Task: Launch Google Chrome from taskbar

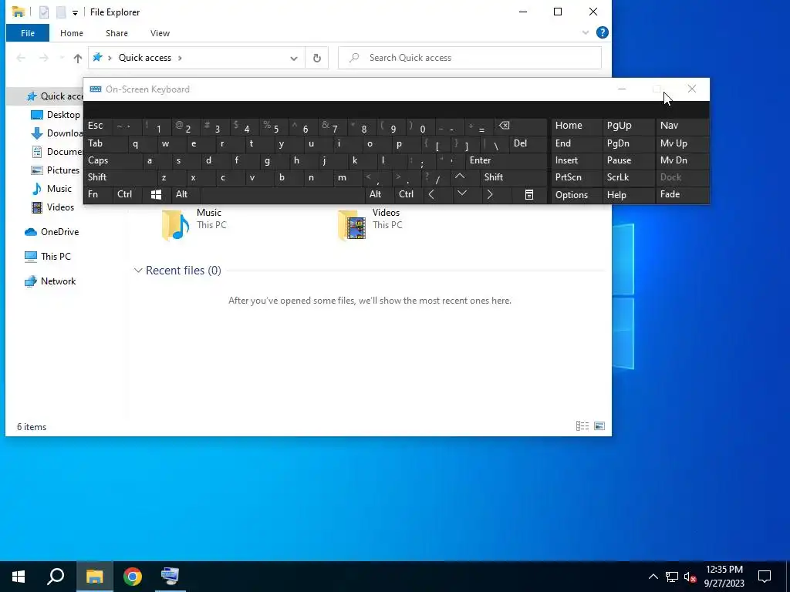Action: click(133, 577)
